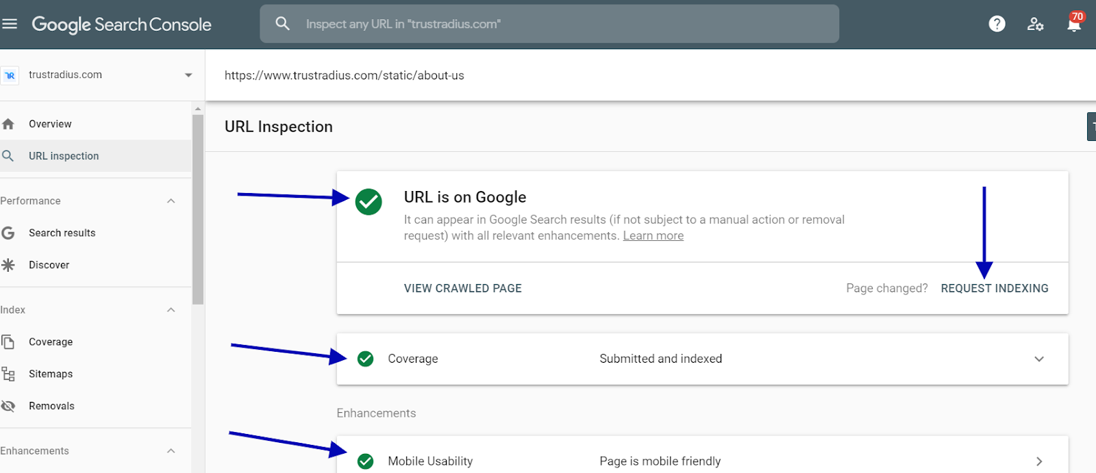The width and height of the screenshot is (1096, 473).
Task: Open the hamburger navigation menu
Action: [x=10, y=24]
